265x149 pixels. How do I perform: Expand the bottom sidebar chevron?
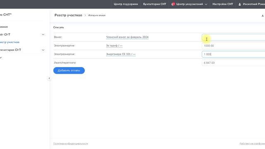click(x=1, y=58)
